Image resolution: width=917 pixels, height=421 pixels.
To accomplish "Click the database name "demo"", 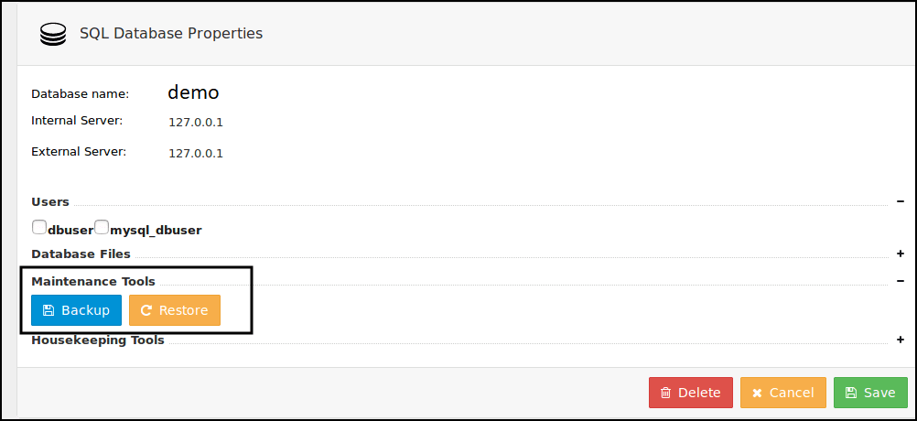I will [x=193, y=92].
